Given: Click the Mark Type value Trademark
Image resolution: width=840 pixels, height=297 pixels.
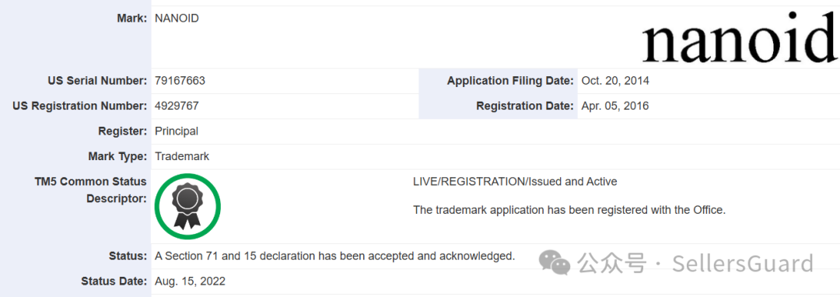Looking at the screenshot, I should coord(181,157).
